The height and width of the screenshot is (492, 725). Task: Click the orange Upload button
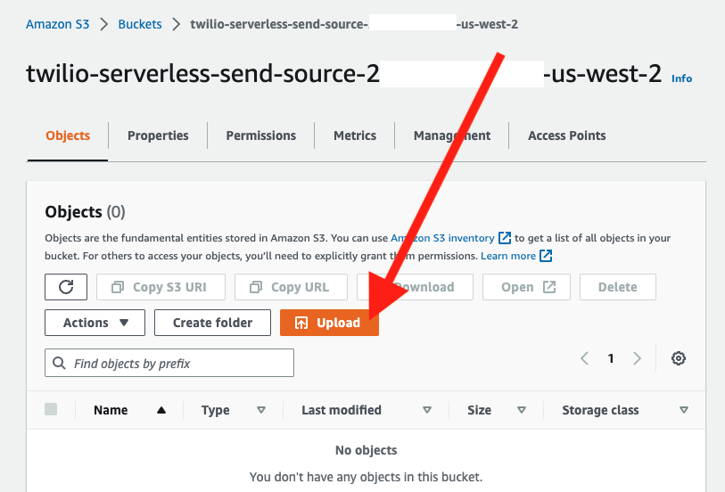point(329,323)
